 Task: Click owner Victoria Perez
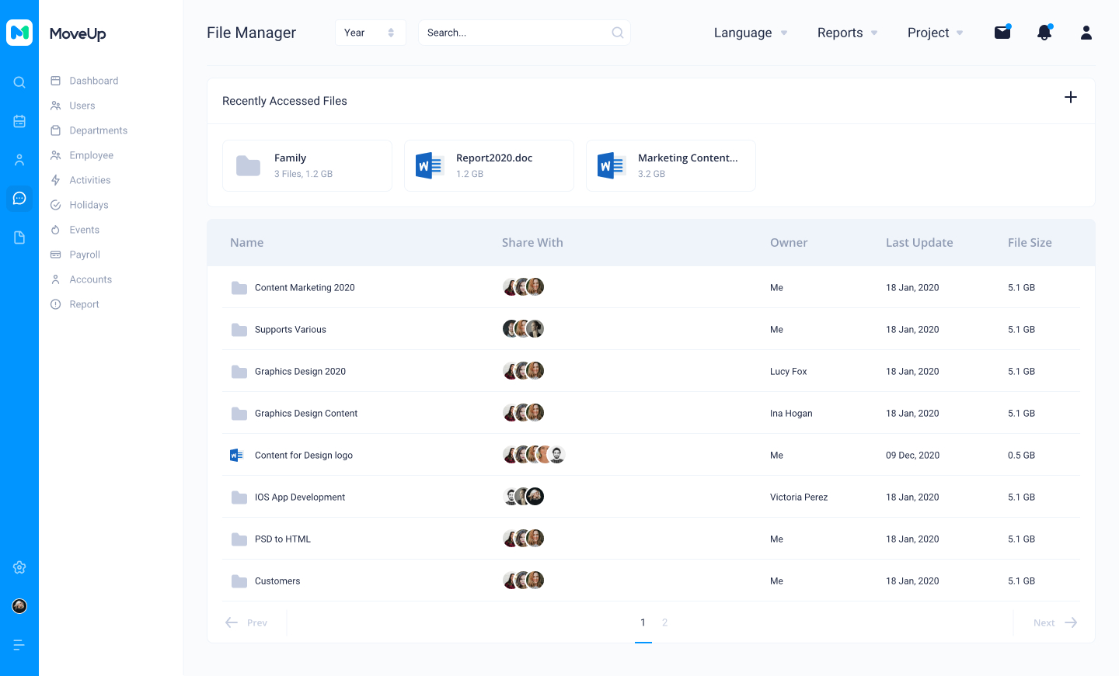(799, 497)
